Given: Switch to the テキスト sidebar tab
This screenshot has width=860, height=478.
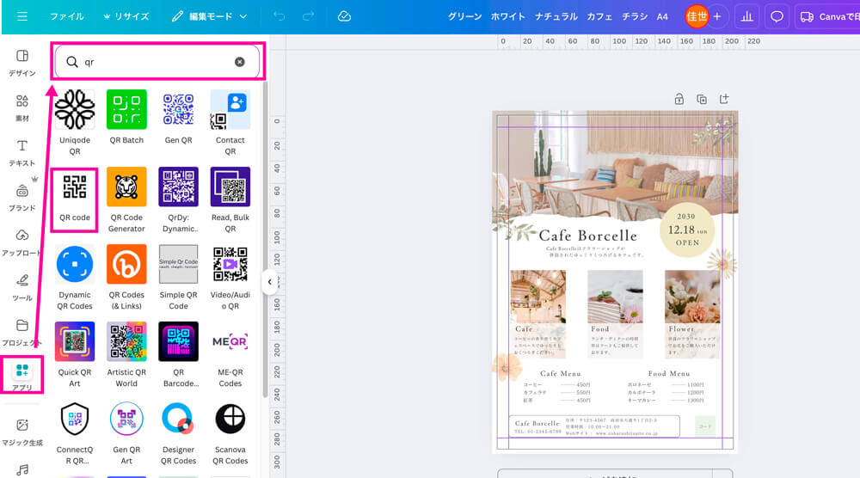Looking at the screenshot, I should (x=22, y=152).
